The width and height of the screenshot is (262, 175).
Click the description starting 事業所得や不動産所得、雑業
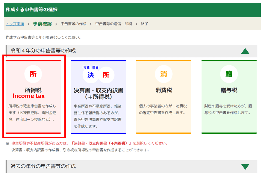pyautogui.click(x=98, y=116)
